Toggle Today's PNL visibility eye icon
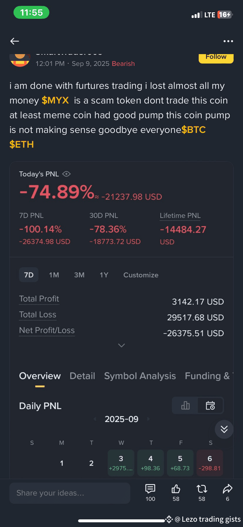The image size is (243, 527). tap(67, 174)
